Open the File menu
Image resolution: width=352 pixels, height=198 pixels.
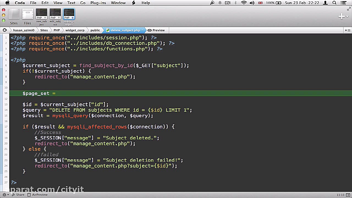tap(33, 3)
